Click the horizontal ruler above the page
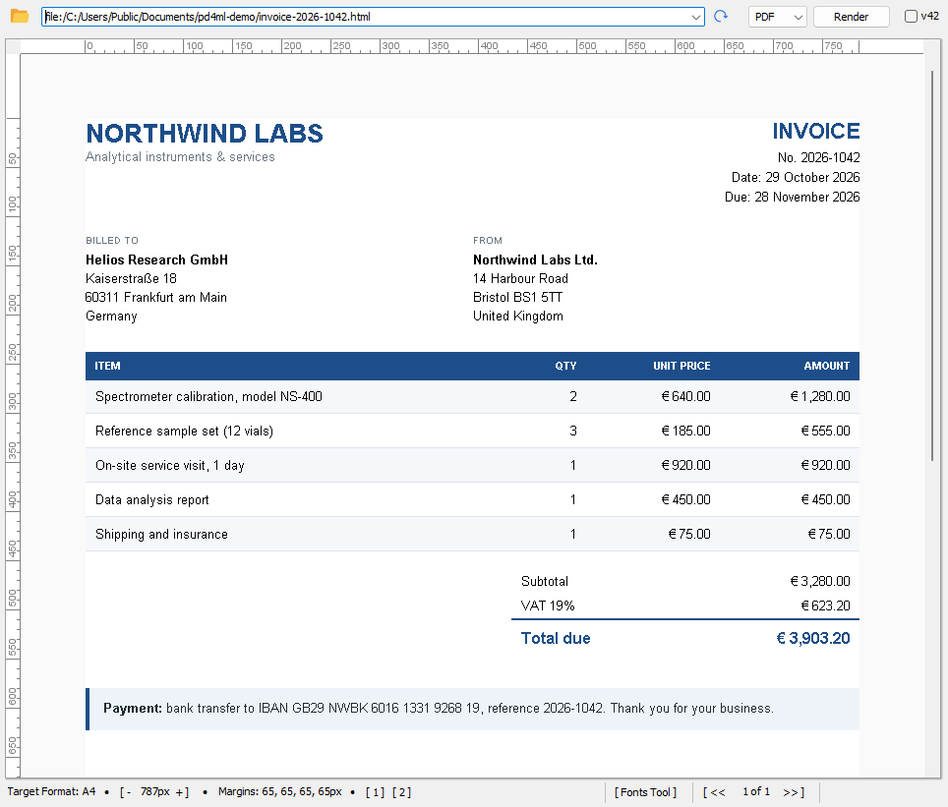Image resolution: width=948 pixels, height=807 pixels. 472,46
